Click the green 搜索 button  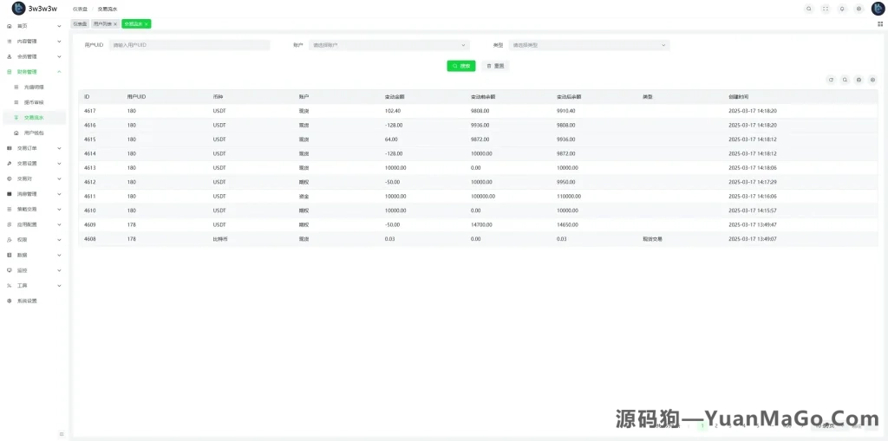461,66
